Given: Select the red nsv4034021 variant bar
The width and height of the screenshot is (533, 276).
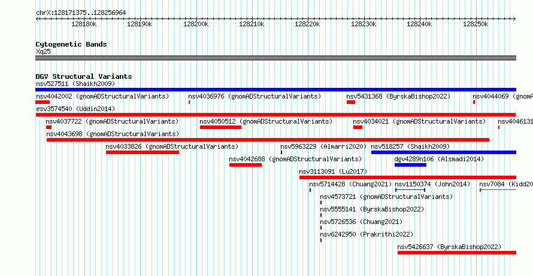Looking at the screenshot, I should point(358,127).
